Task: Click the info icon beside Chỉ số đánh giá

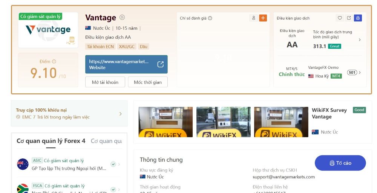Action: [x=210, y=18]
